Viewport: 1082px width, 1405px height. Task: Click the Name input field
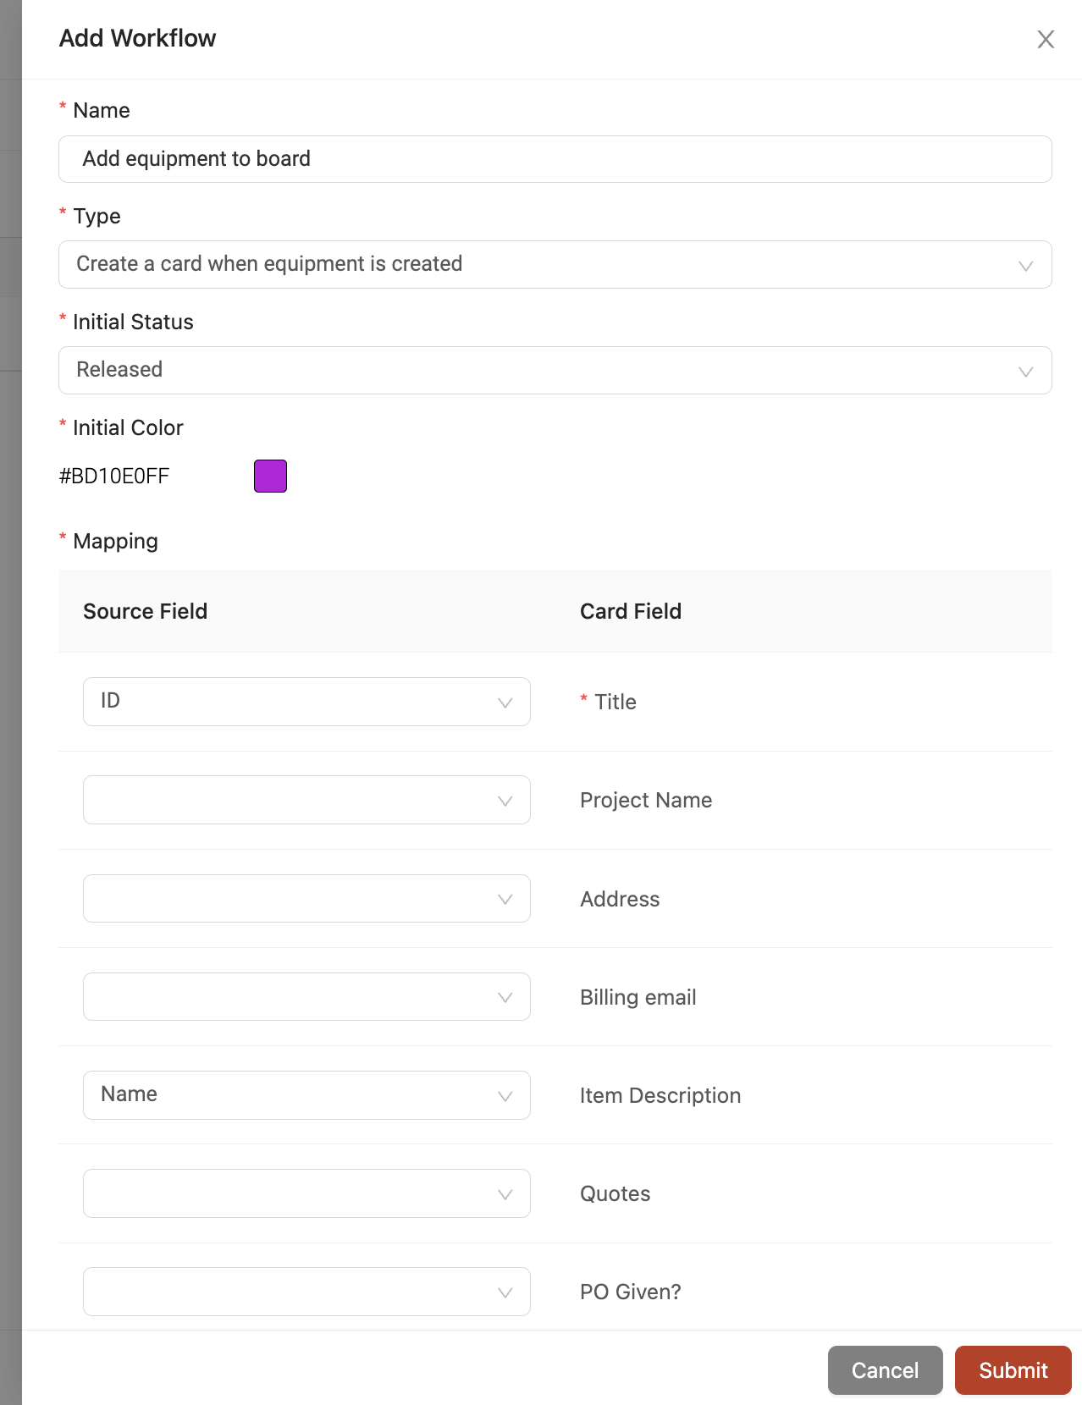(555, 159)
